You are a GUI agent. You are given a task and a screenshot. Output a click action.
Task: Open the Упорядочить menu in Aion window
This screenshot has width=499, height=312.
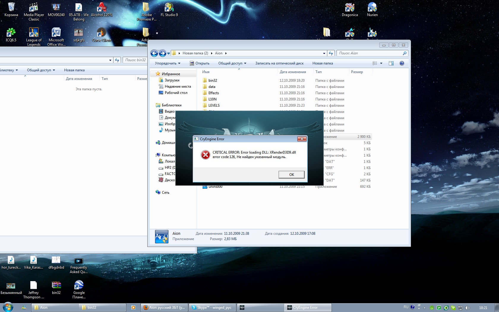coord(168,63)
